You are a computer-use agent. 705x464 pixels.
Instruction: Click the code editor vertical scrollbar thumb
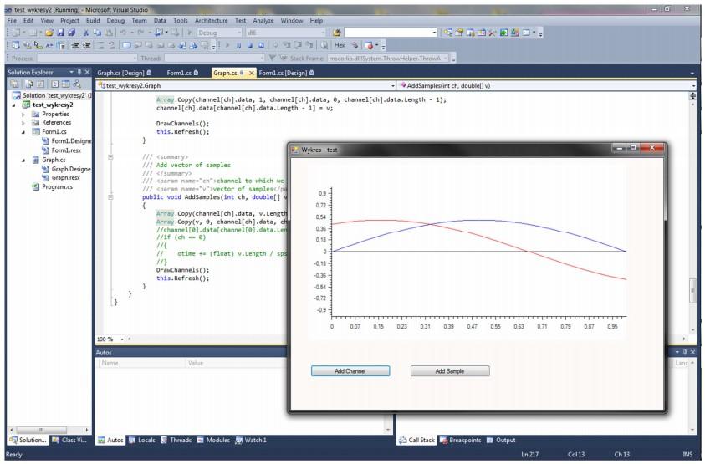click(x=692, y=290)
